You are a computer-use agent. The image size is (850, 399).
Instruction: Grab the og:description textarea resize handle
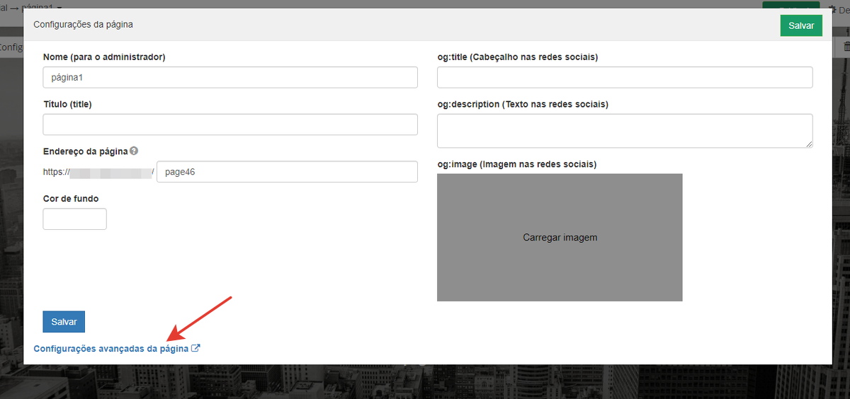click(x=808, y=144)
